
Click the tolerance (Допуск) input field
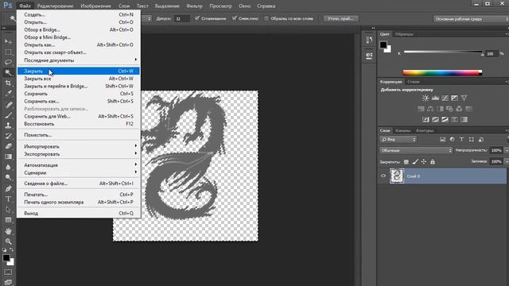[182, 19]
